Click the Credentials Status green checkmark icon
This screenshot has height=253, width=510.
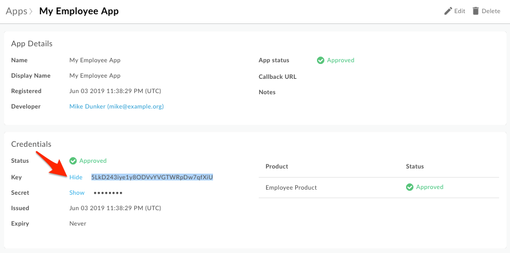[x=73, y=160]
